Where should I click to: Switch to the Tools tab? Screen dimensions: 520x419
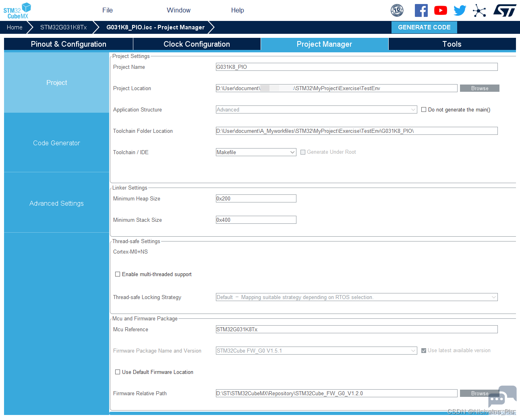tap(452, 44)
